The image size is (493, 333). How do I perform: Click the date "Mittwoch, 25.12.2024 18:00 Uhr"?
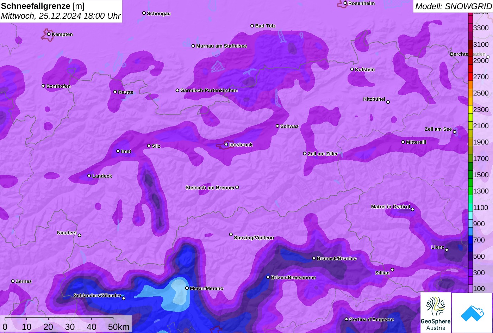tap(61, 16)
